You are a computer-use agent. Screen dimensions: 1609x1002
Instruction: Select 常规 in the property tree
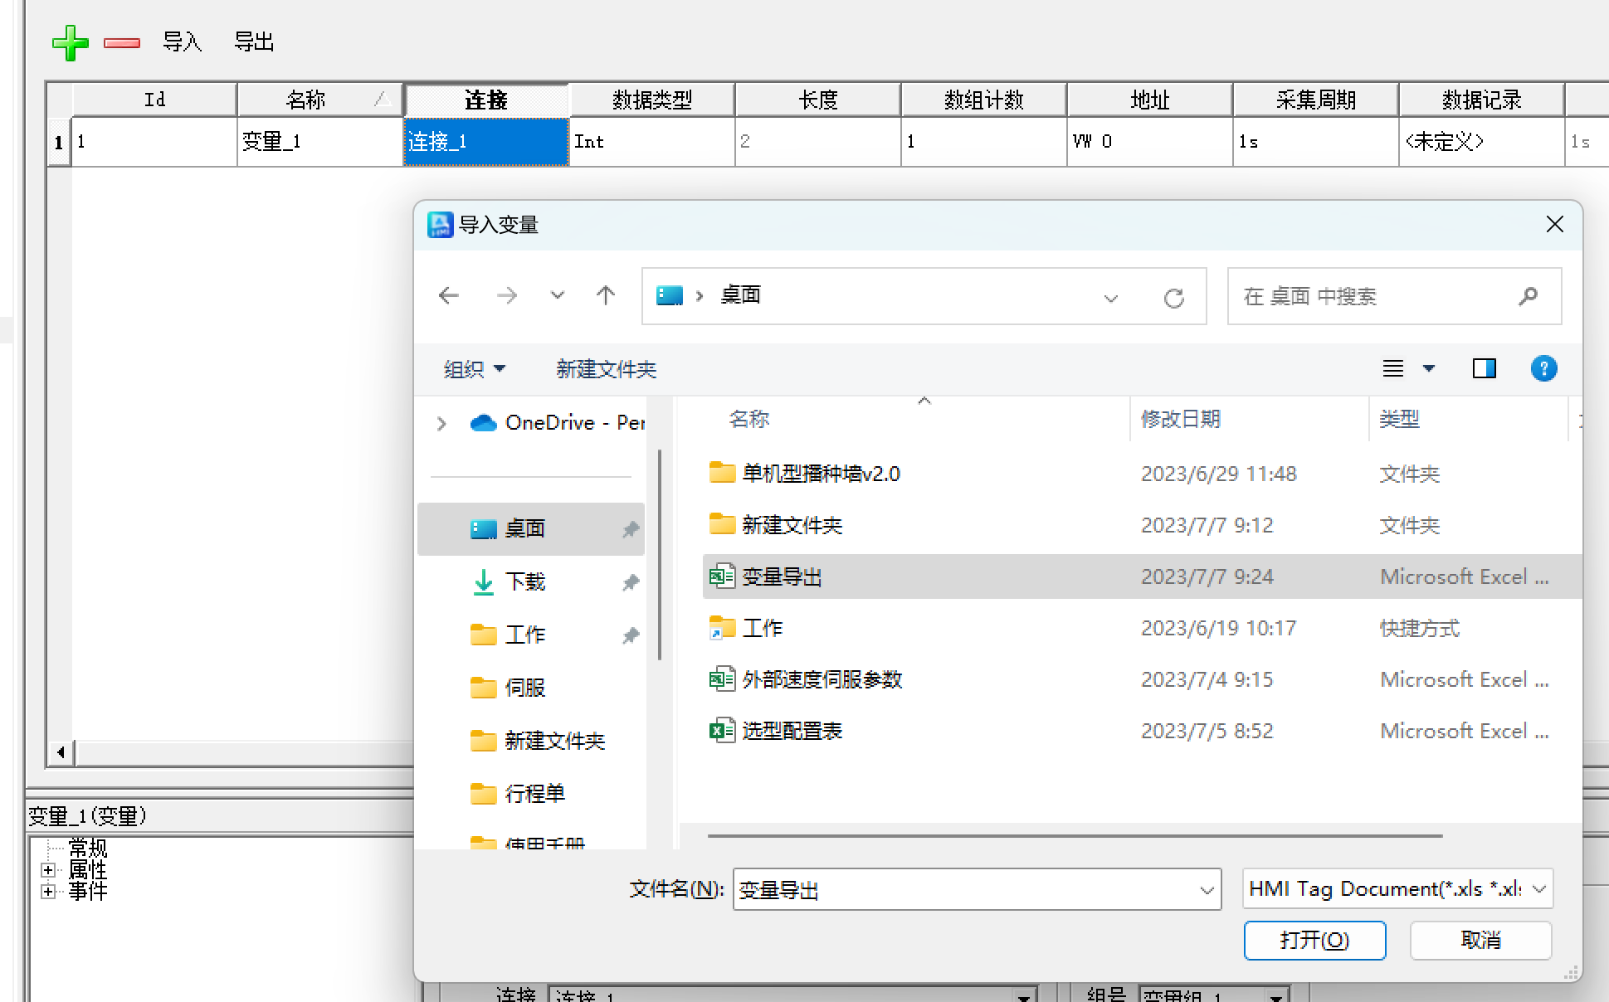click(88, 848)
